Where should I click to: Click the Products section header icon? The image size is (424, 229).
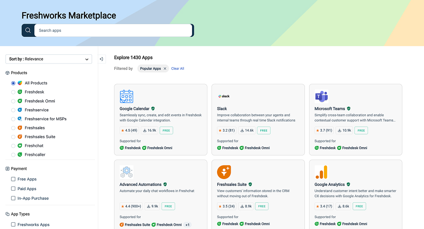click(8, 73)
